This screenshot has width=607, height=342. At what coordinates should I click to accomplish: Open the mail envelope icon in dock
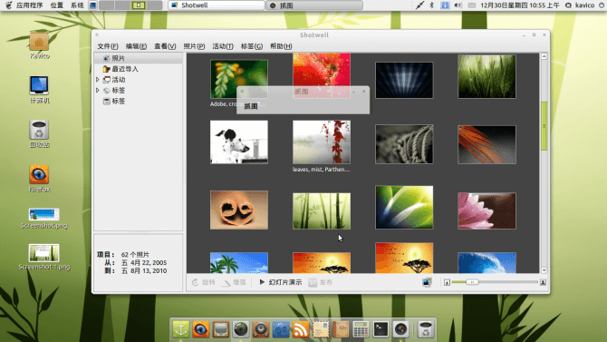[321, 329]
